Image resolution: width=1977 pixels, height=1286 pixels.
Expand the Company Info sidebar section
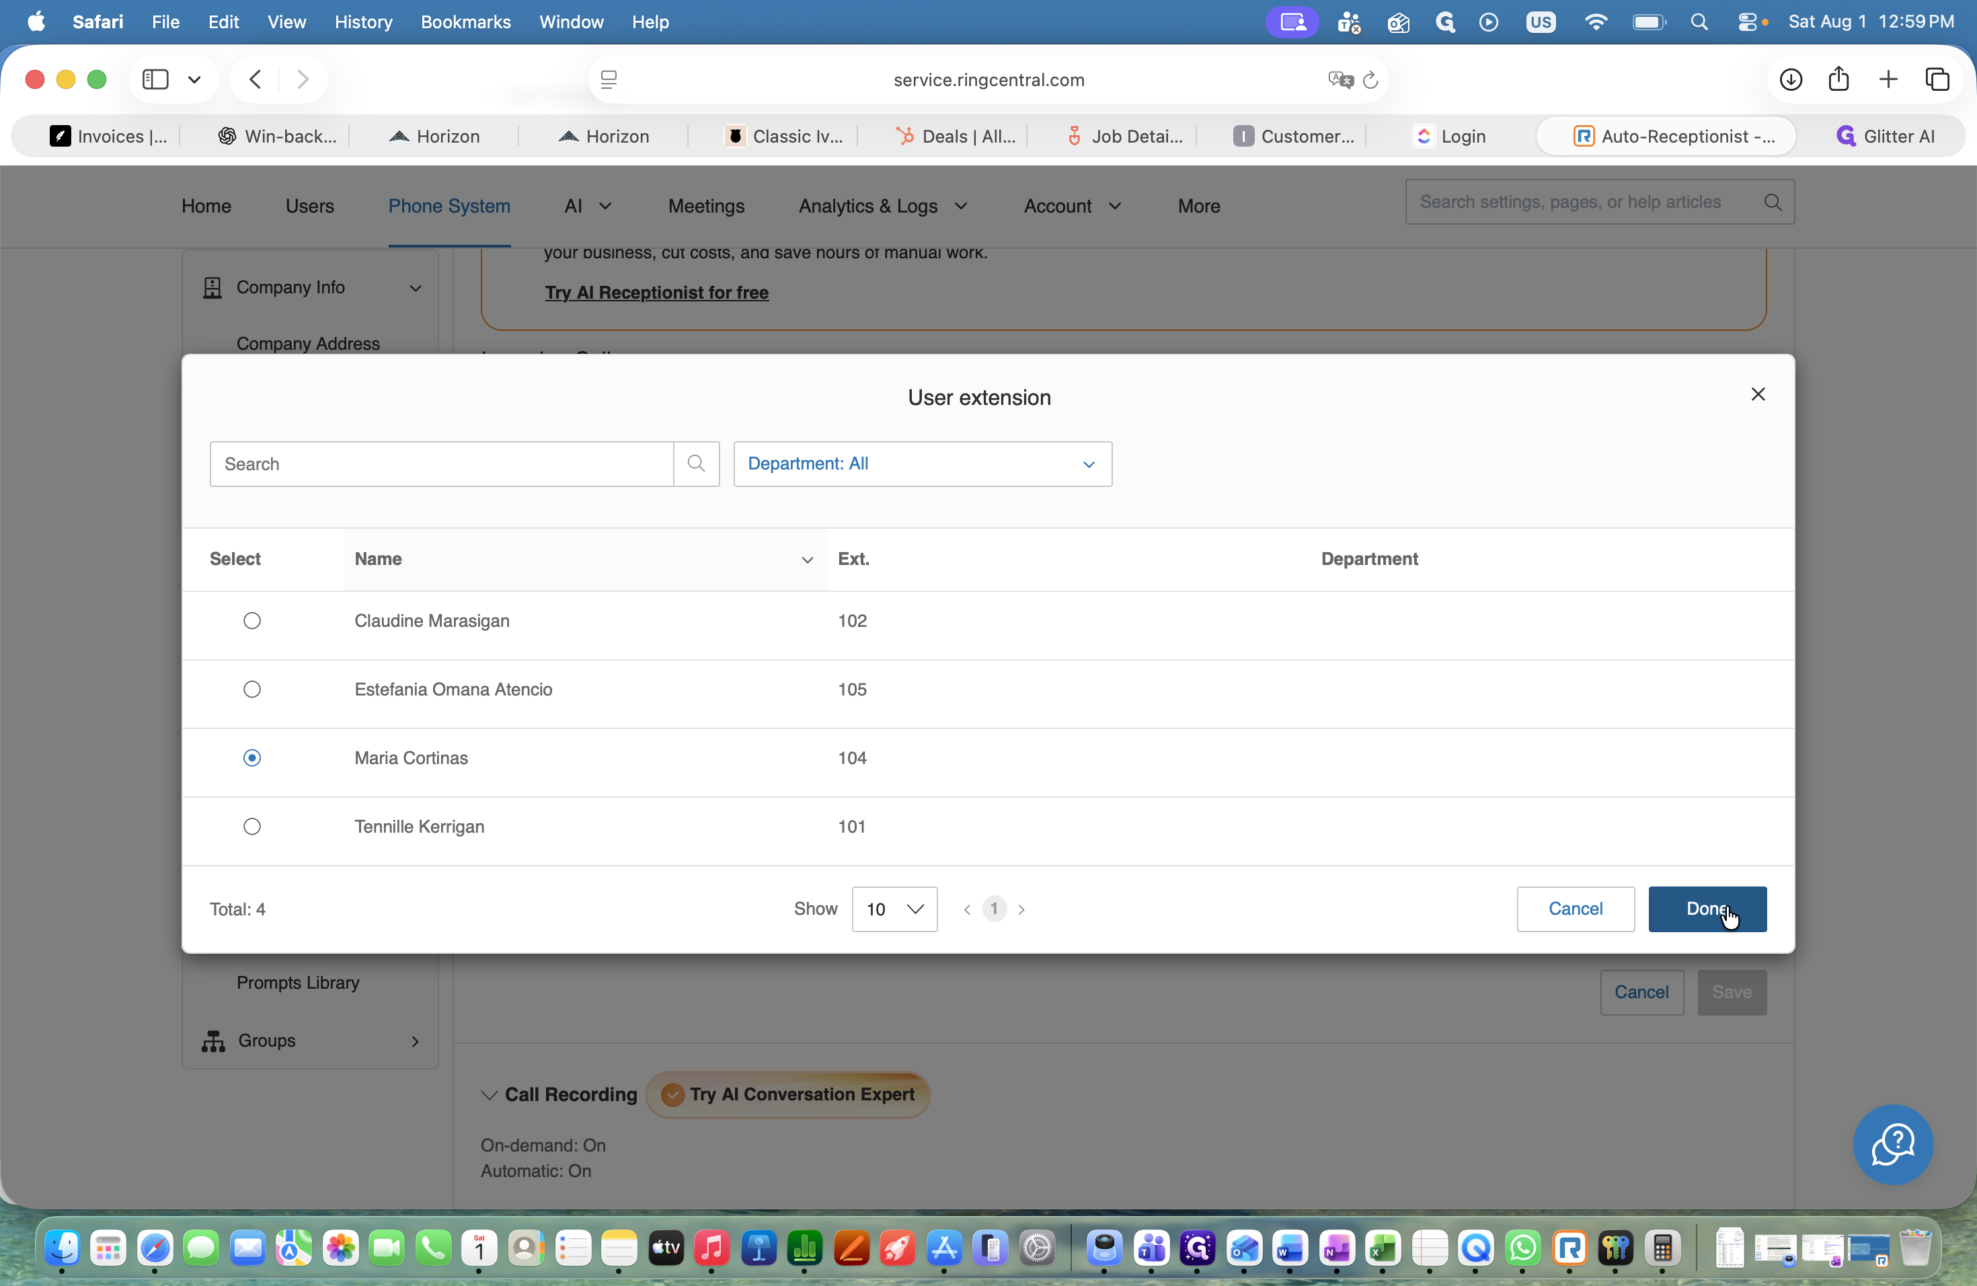416,287
